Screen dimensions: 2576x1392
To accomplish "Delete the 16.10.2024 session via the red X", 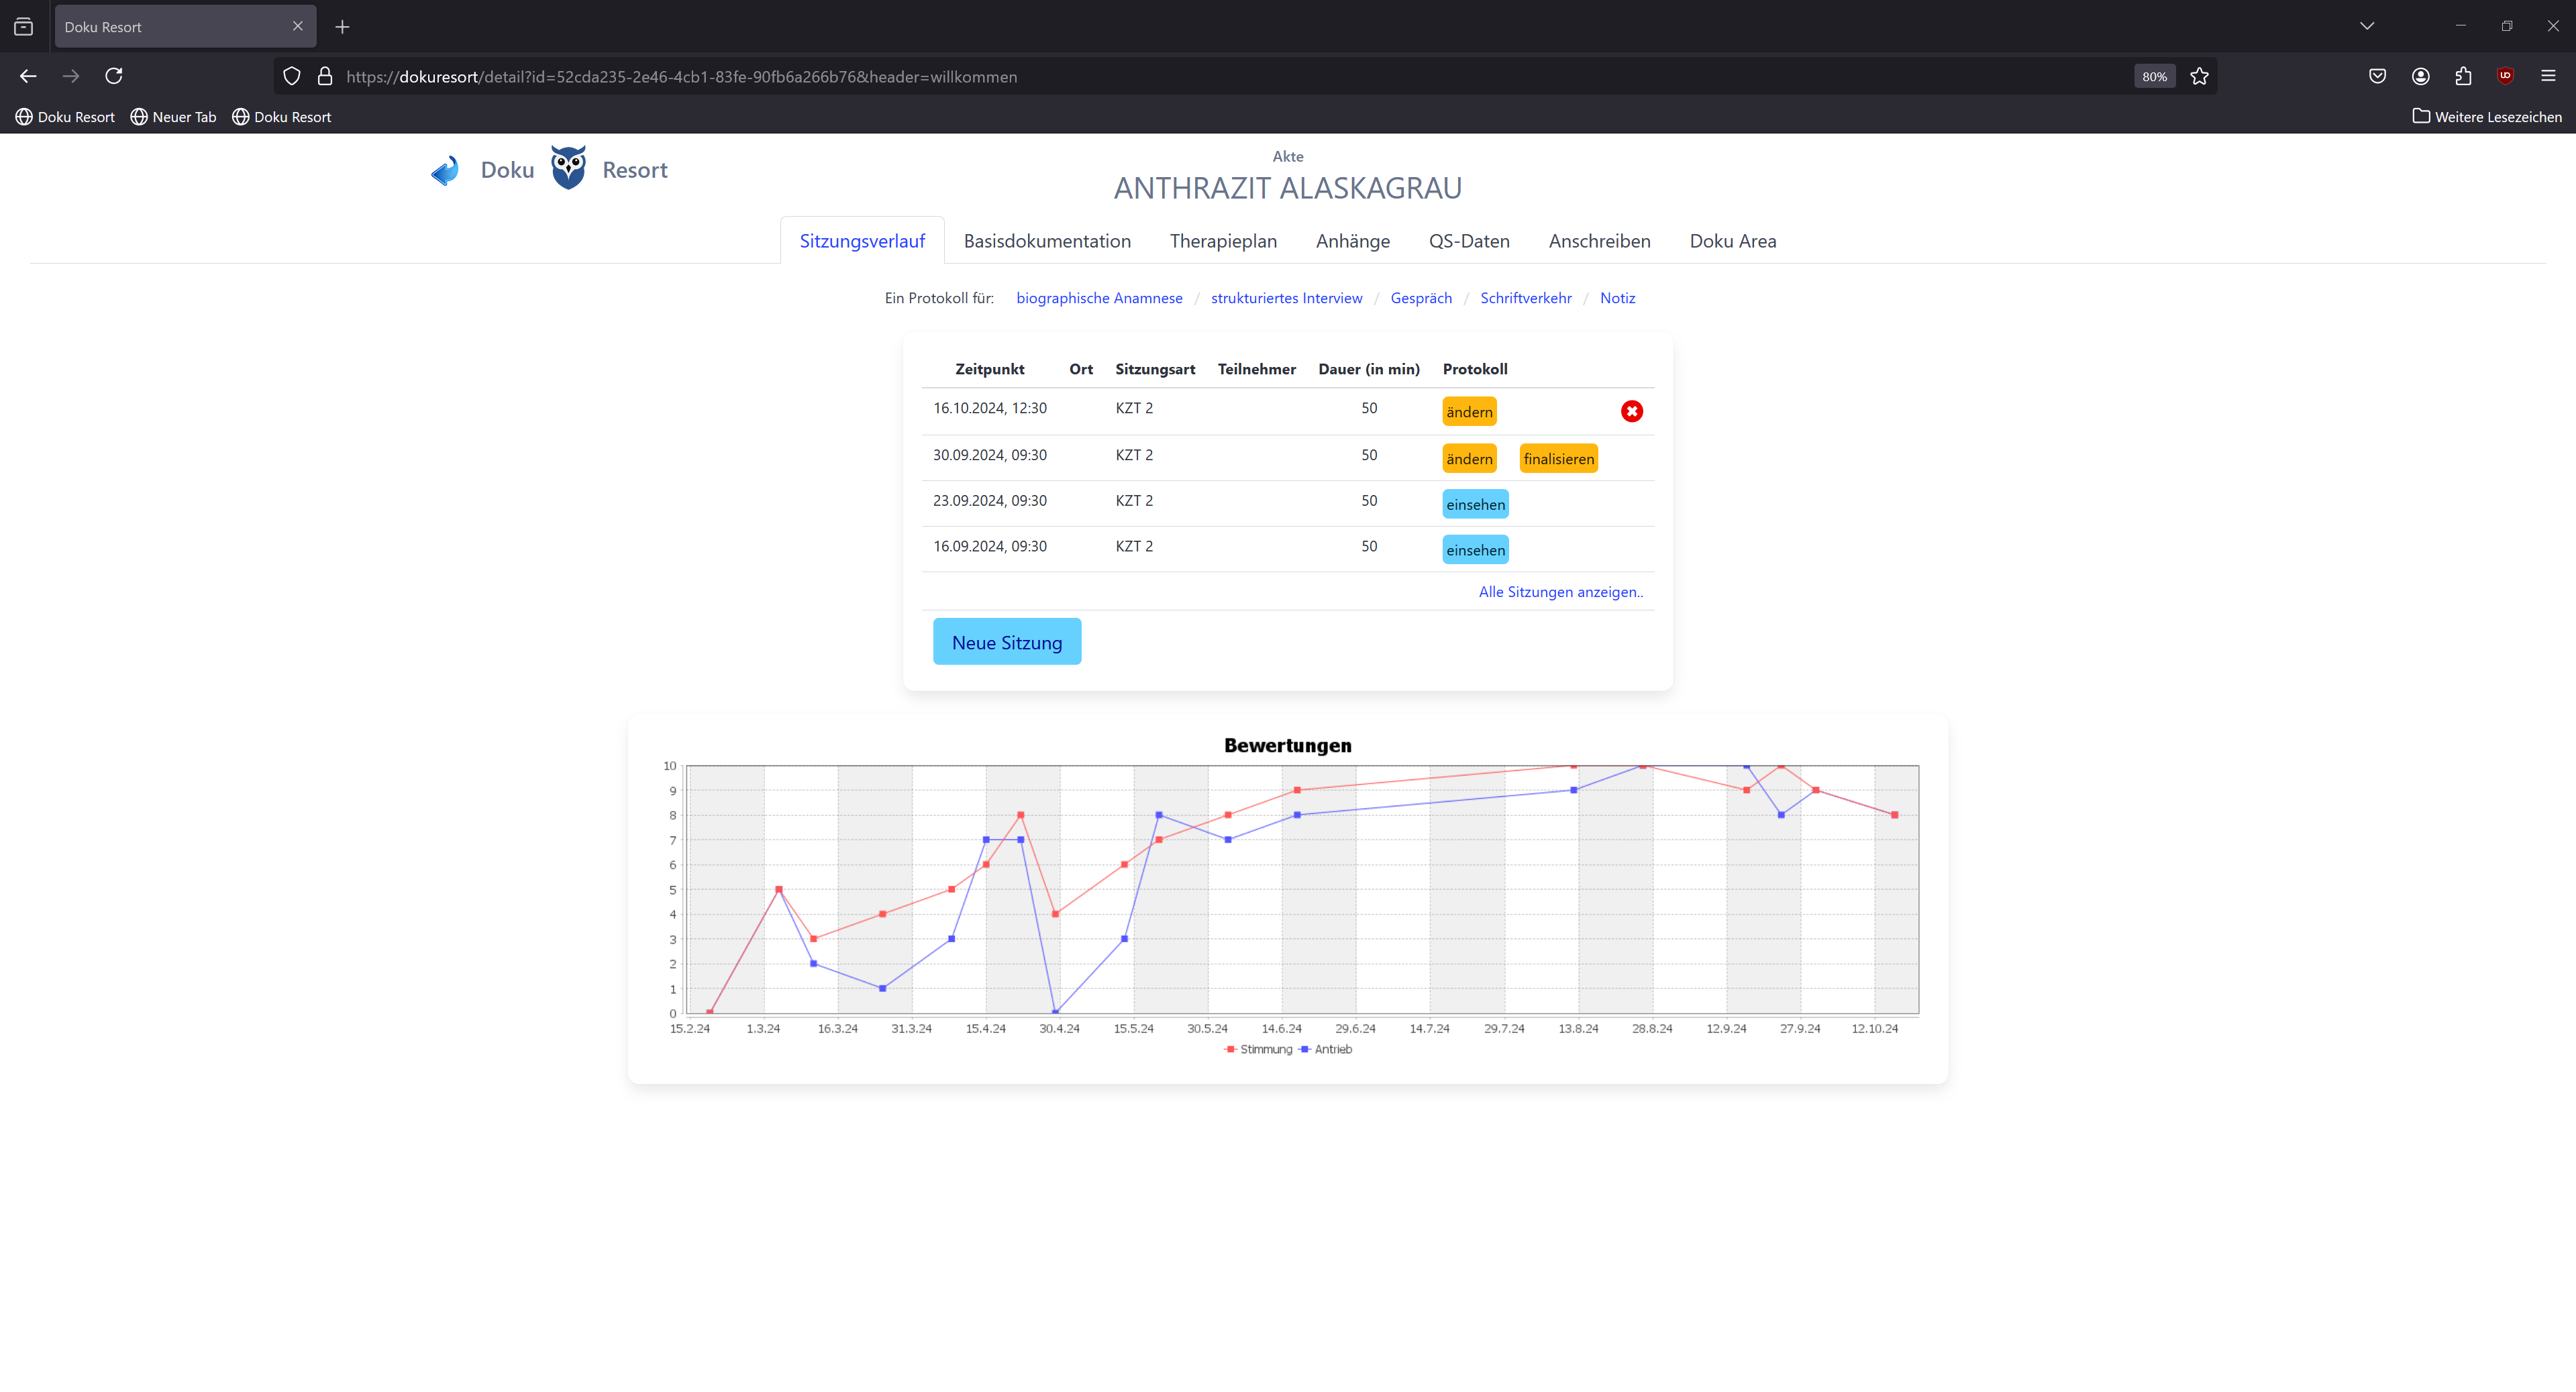I will point(1631,411).
